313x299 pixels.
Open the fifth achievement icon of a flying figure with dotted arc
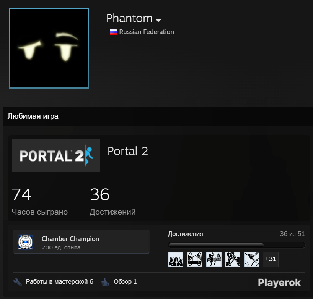[x=252, y=259]
